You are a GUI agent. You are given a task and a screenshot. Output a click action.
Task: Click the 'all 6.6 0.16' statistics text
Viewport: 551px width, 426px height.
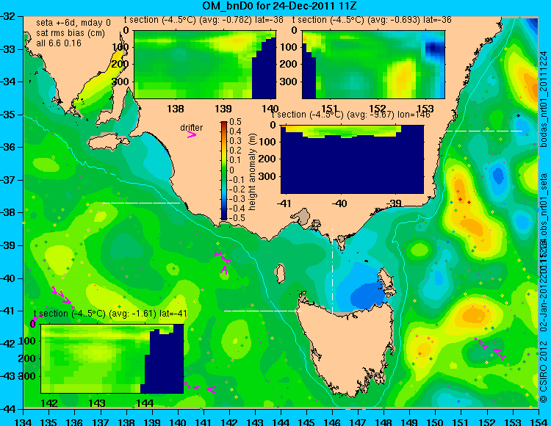[x=58, y=43]
